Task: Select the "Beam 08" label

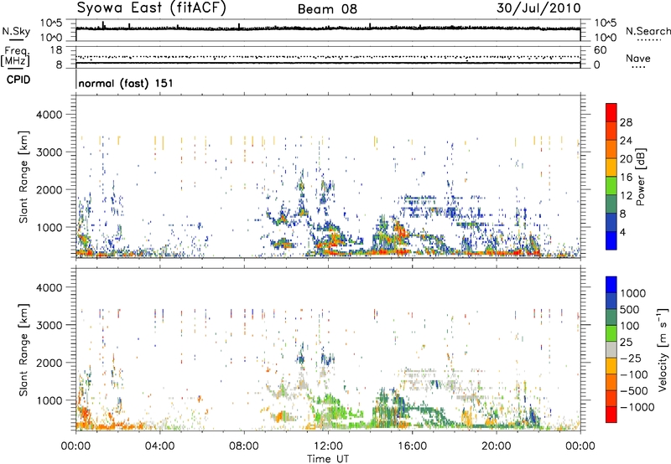Action: coord(327,9)
